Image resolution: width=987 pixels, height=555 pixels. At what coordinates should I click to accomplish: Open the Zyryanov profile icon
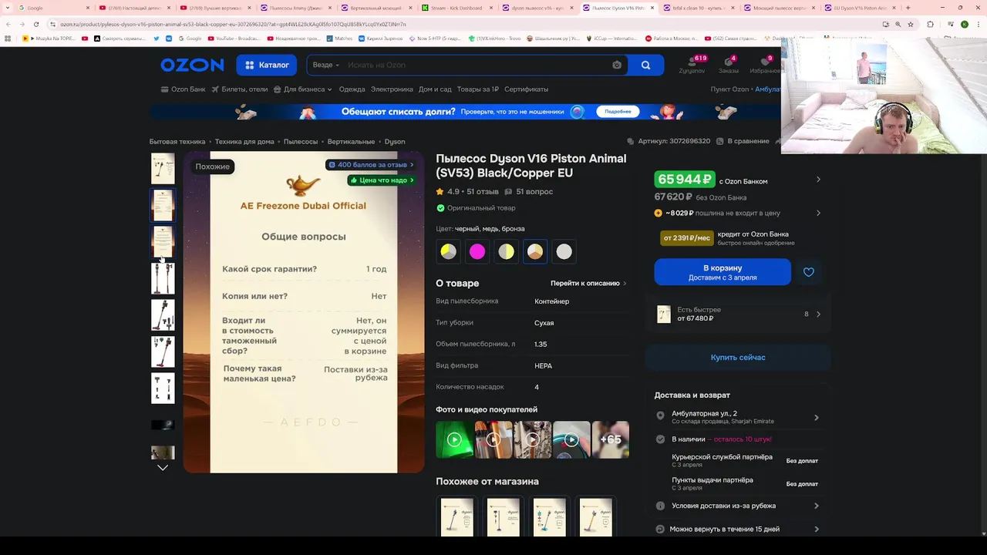click(x=692, y=65)
